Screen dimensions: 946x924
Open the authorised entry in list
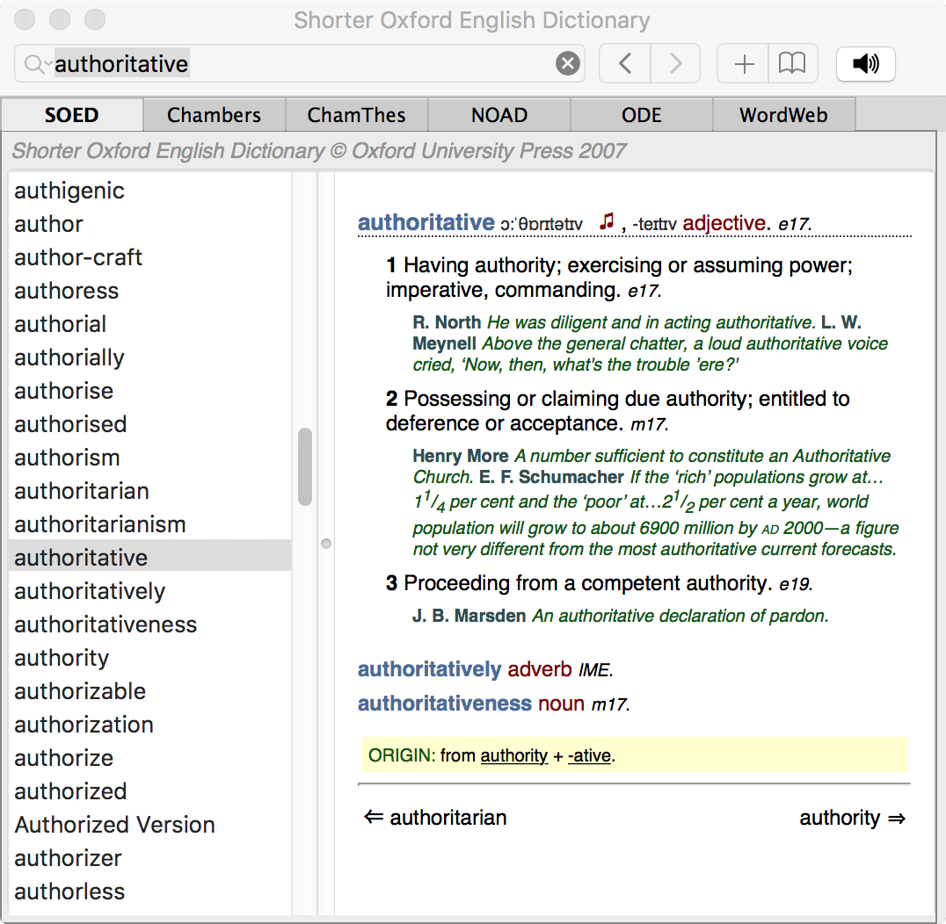[149, 424]
